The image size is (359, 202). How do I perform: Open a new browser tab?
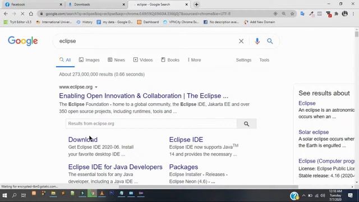tap(196, 4)
